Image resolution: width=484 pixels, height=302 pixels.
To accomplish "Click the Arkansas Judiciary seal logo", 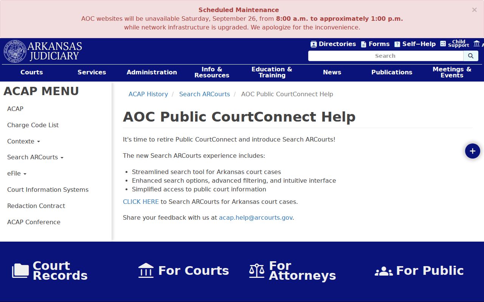I will click(15, 51).
